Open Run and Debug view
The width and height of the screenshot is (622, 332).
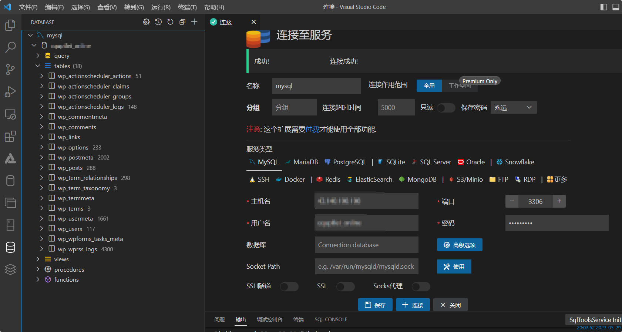(x=10, y=92)
